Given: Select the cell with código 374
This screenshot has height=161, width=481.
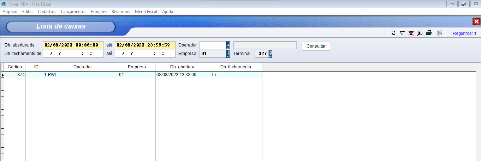Looking at the screenshot, I should tap(15, 75).
